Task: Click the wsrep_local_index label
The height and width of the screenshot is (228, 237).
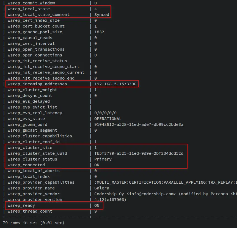Action: 29,177
